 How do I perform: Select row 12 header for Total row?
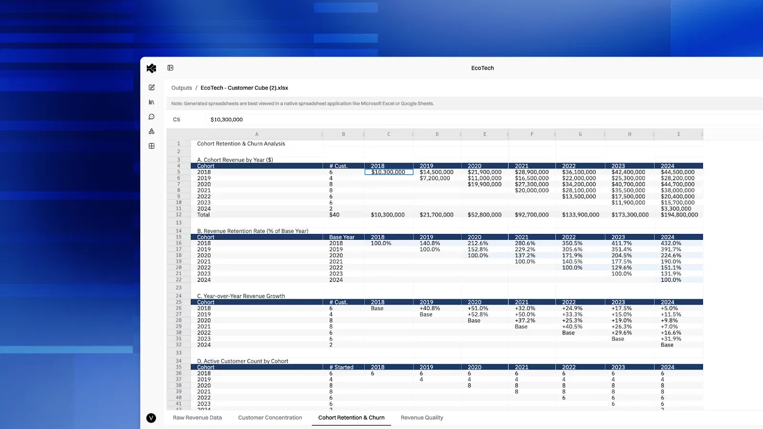click(179, 215)
